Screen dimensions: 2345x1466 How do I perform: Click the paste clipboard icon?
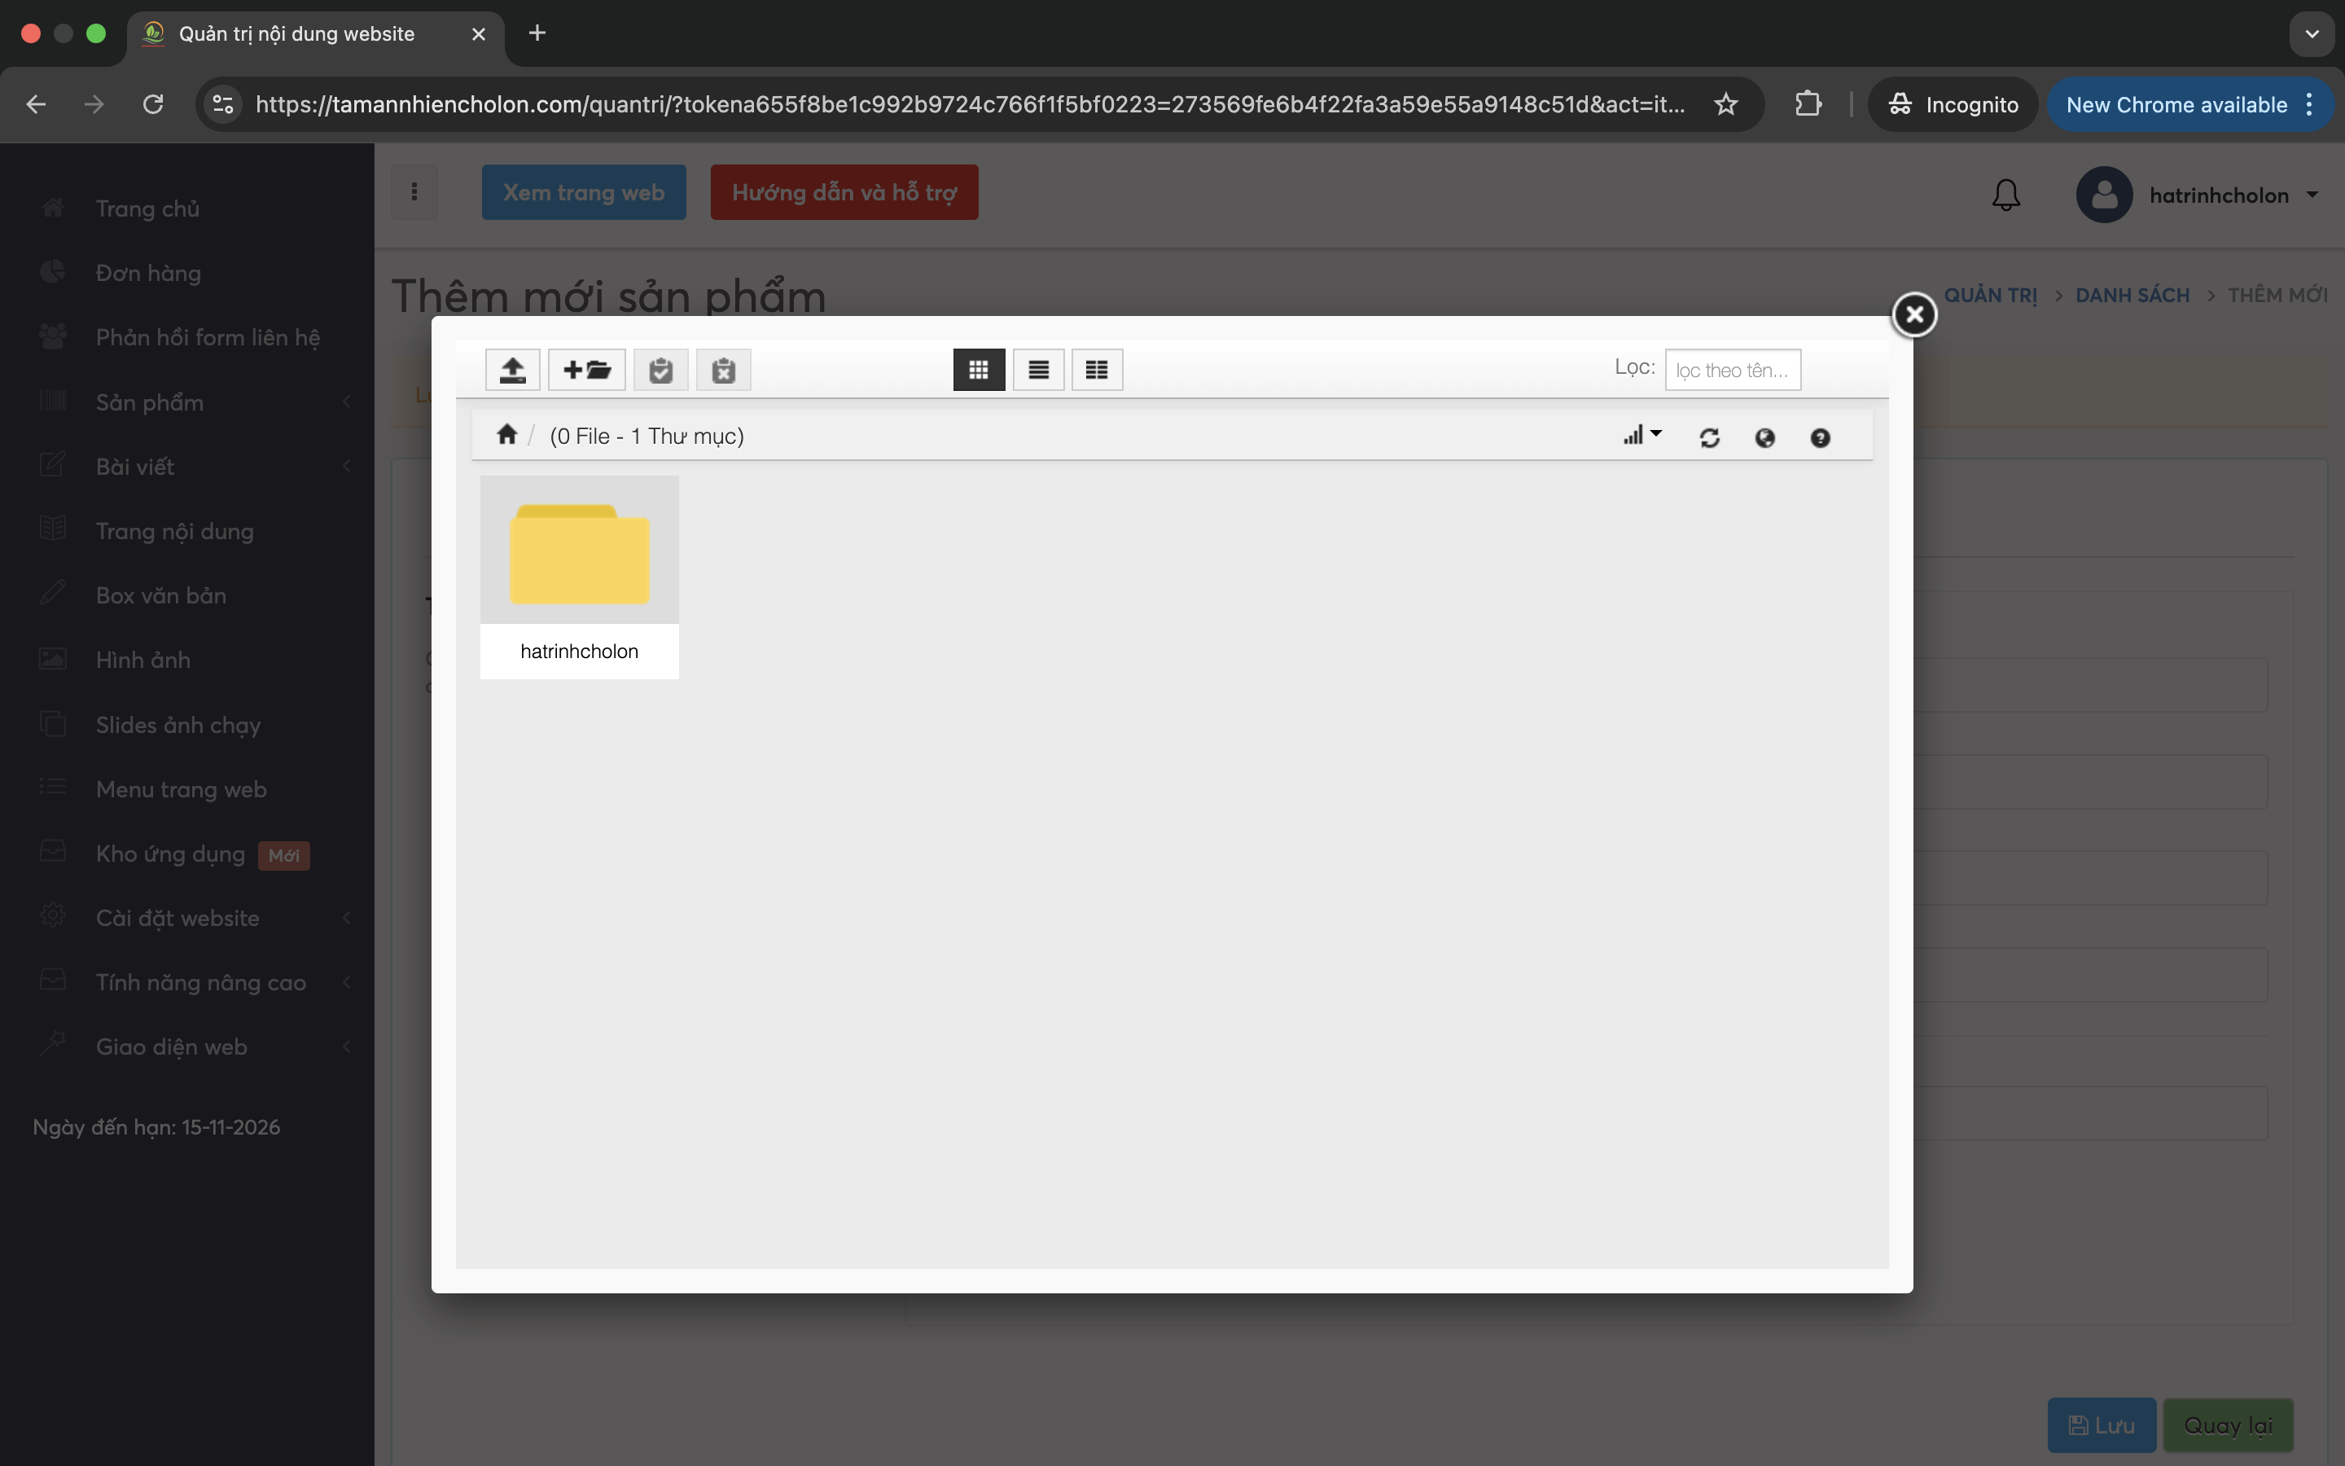(x=661, y=370)
